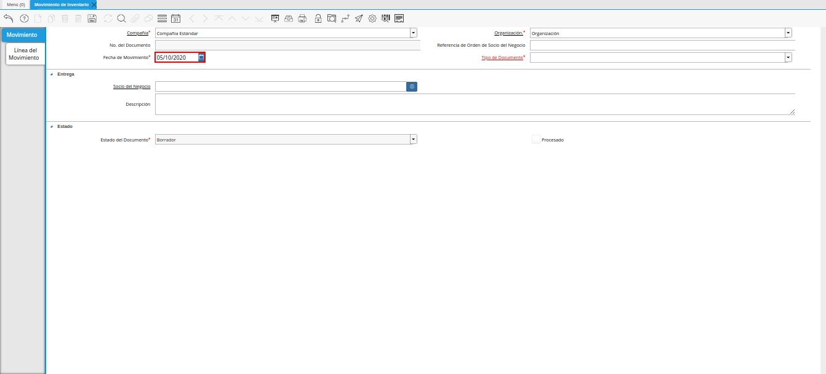Open the process gear icon
Image resolution: width=826 pixels, height=374 pixels.
372,18
